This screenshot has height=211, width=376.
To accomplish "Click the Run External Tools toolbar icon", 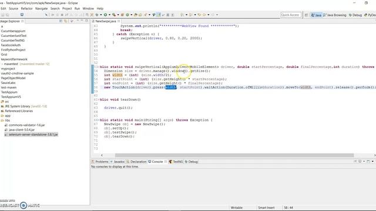I will [114, 15].
